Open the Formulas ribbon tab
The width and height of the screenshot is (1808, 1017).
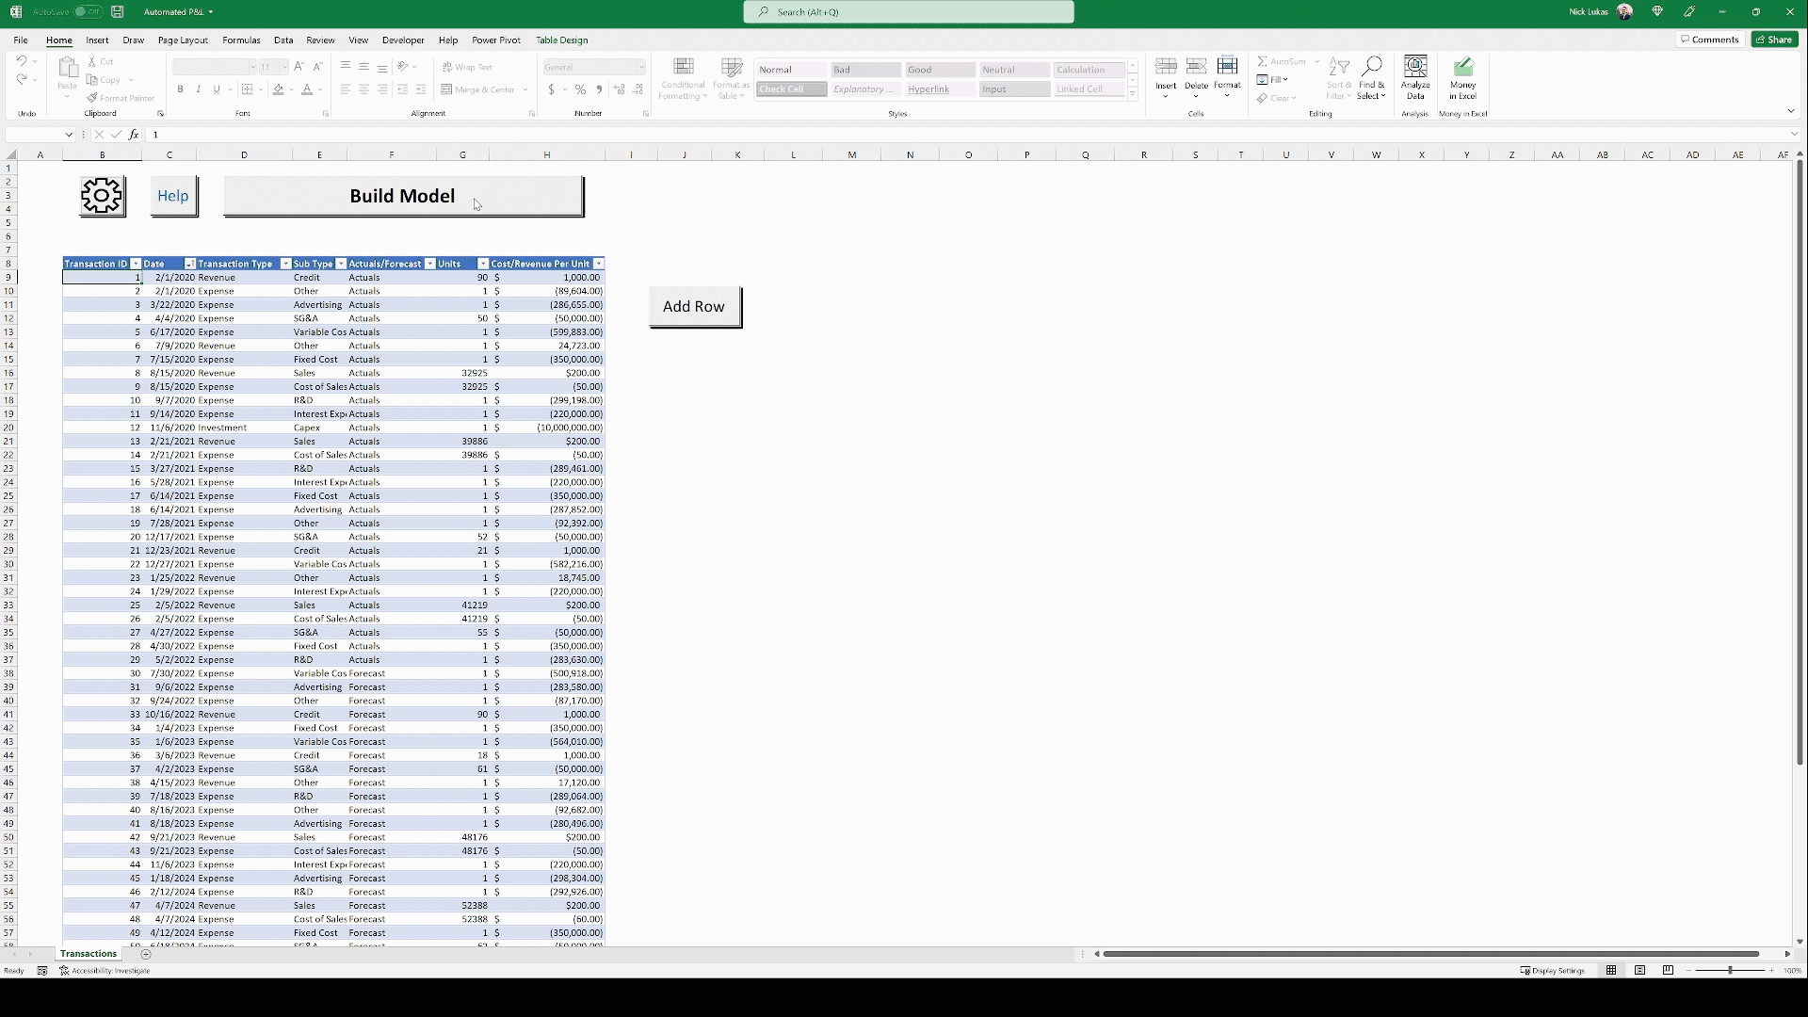click(241, 40)
